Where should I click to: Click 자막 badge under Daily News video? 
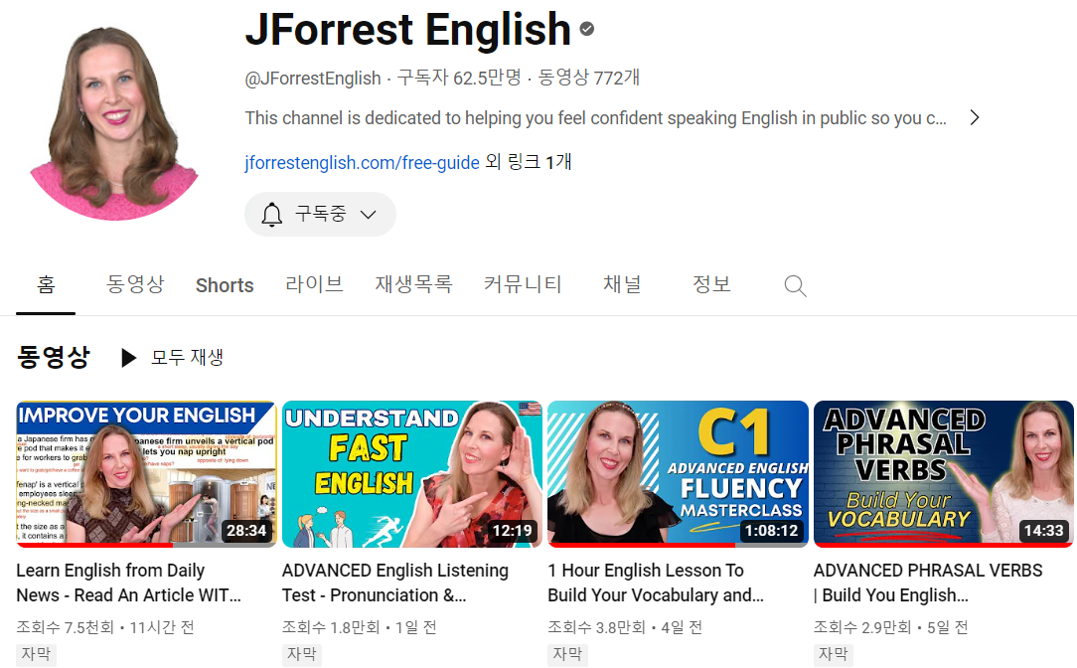coord(37,654)
